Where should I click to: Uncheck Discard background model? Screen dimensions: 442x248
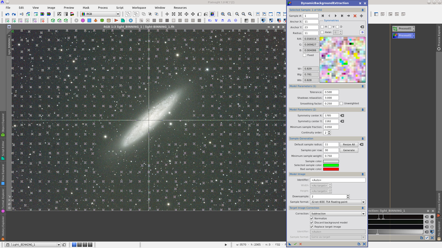pyautogui.click(x=312, y=223)
